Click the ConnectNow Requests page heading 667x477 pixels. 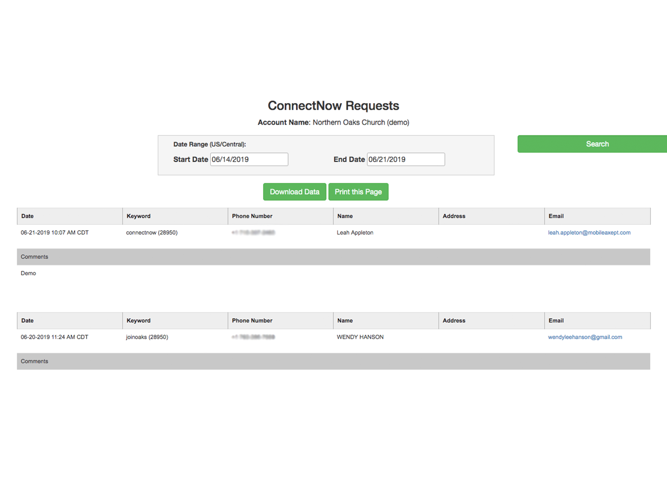[x=333, y=106]
